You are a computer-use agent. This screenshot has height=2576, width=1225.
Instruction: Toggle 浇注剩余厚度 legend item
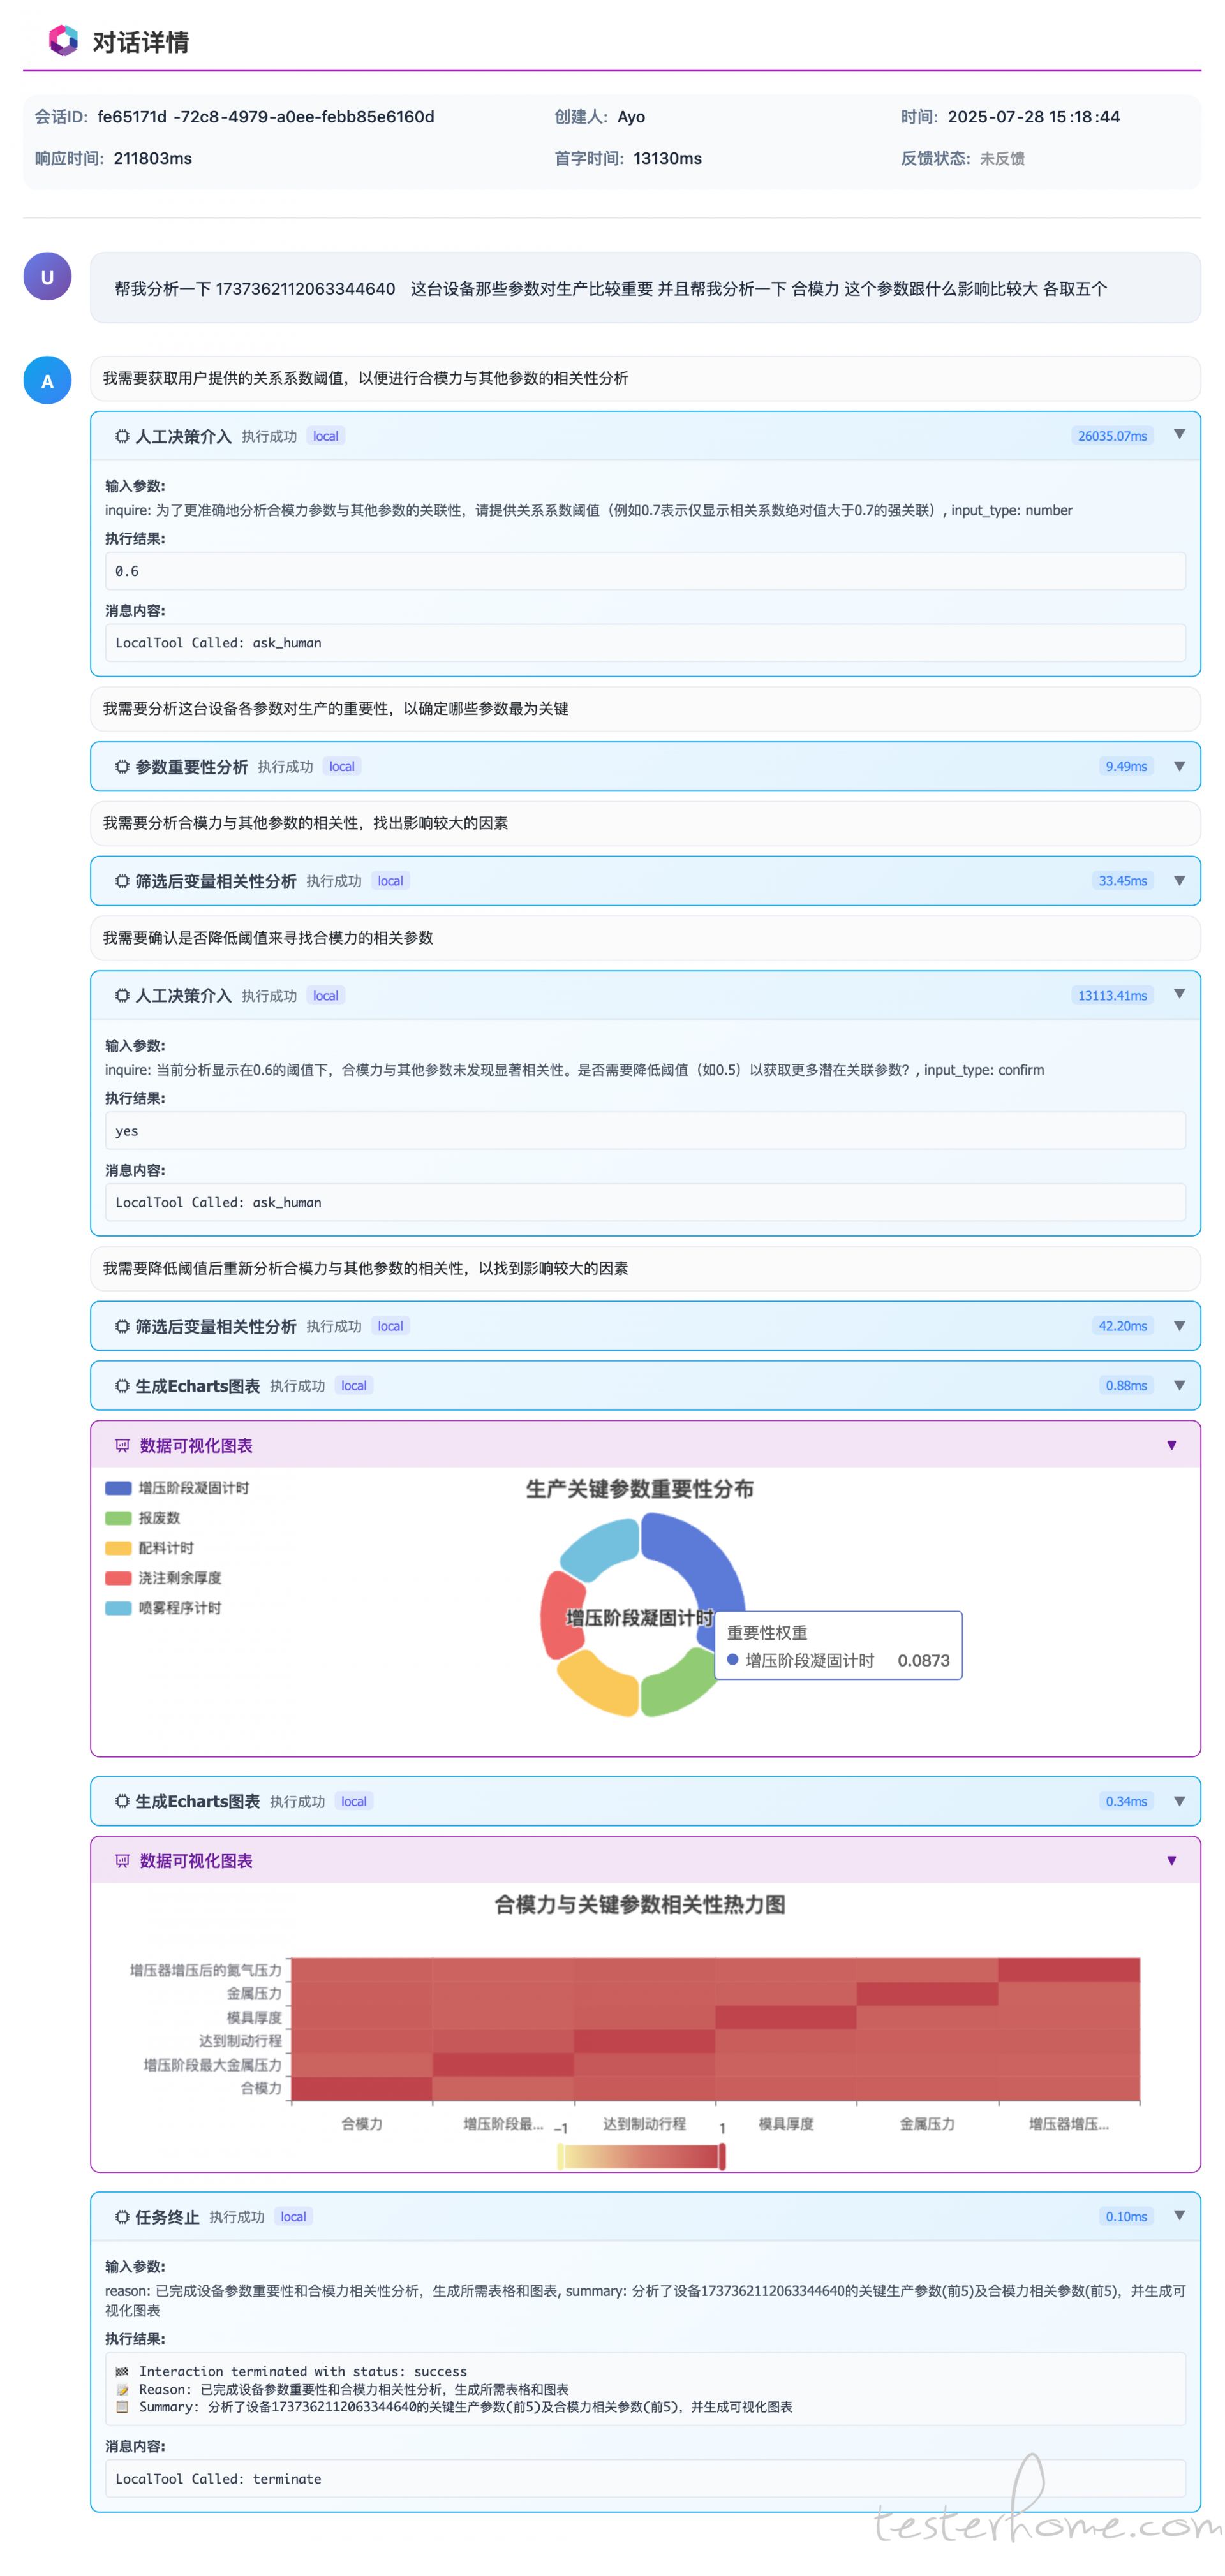pos(163,1578)
